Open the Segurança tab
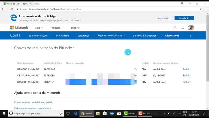Image resolution: width=209 pixels, height=118 pixels. 83,36
